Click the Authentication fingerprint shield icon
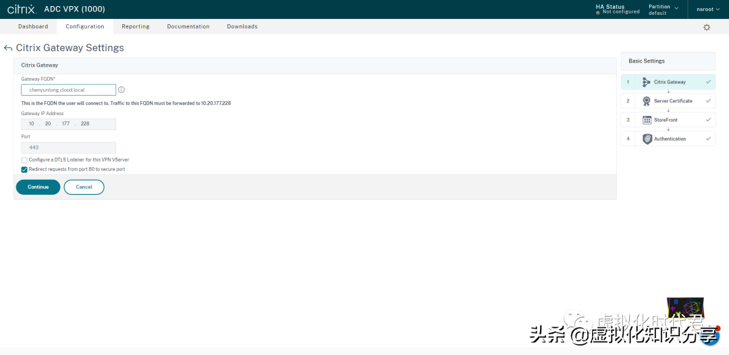729x355 pixels. (x=647, y=139)
